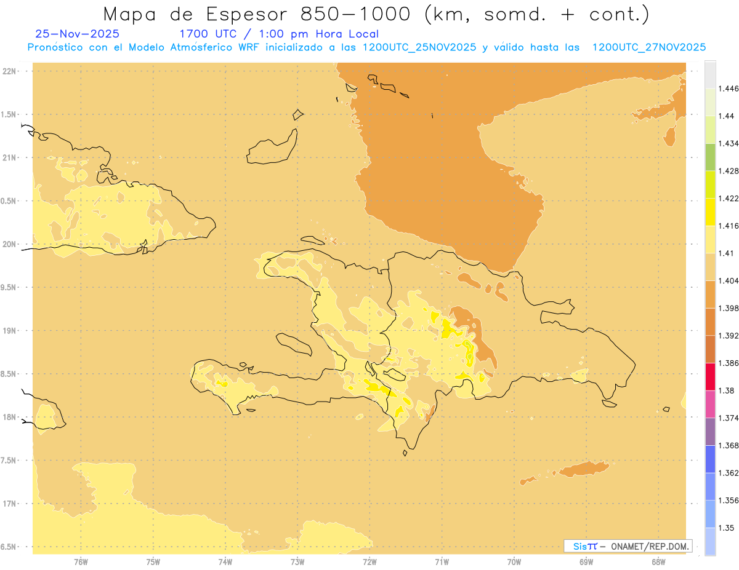Click the '68W' longitude label

658,562
